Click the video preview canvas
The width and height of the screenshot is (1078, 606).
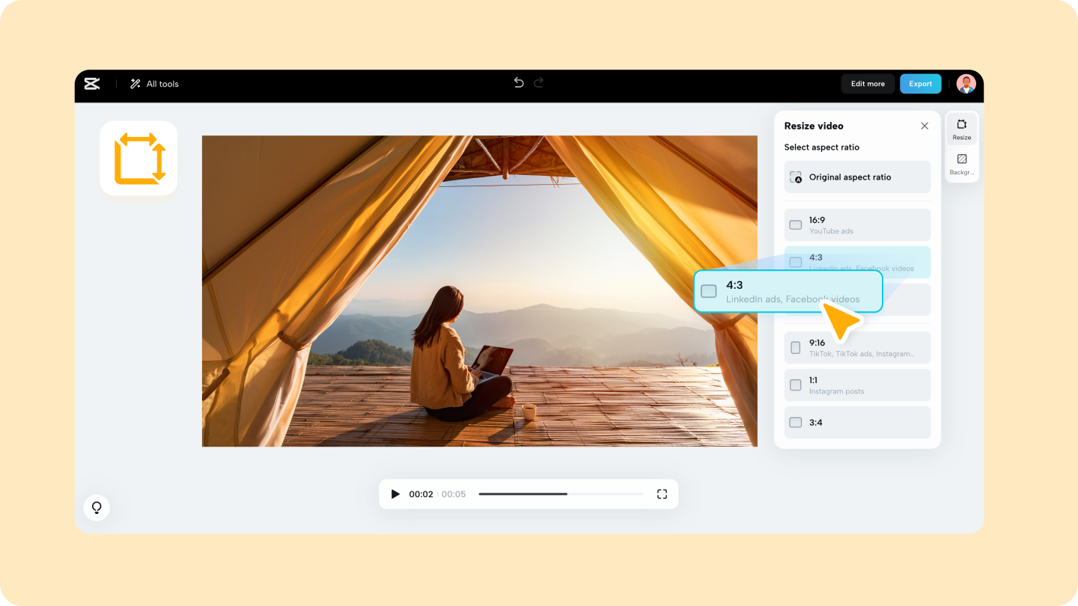[x=480, y=291]
